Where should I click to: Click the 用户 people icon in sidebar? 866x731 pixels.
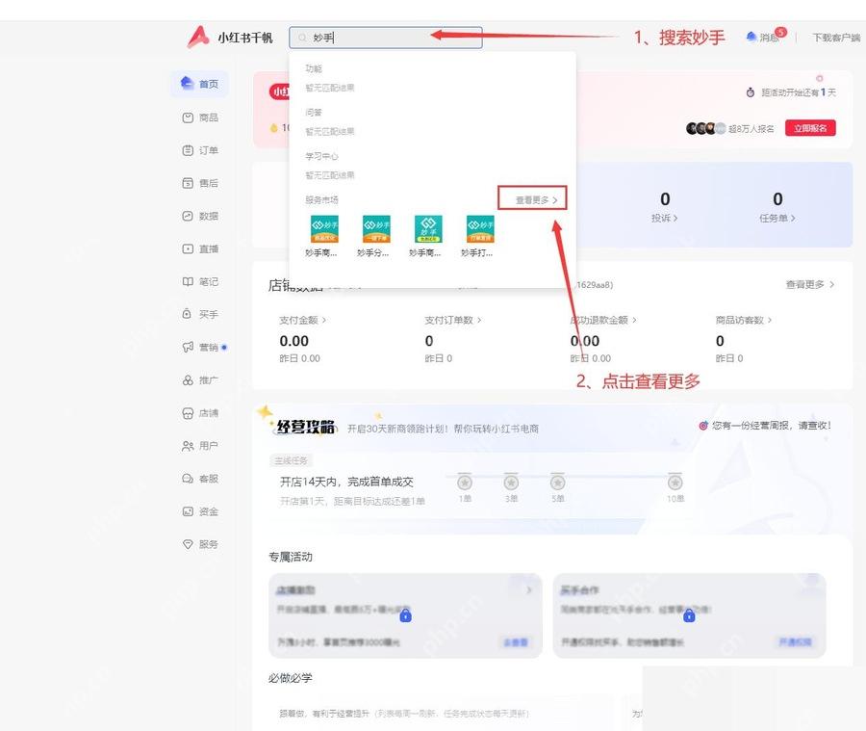(188, 446)
